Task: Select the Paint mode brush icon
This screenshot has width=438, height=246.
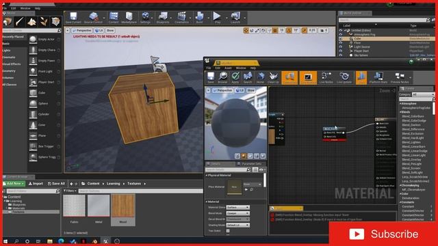Action: [20, 22]
